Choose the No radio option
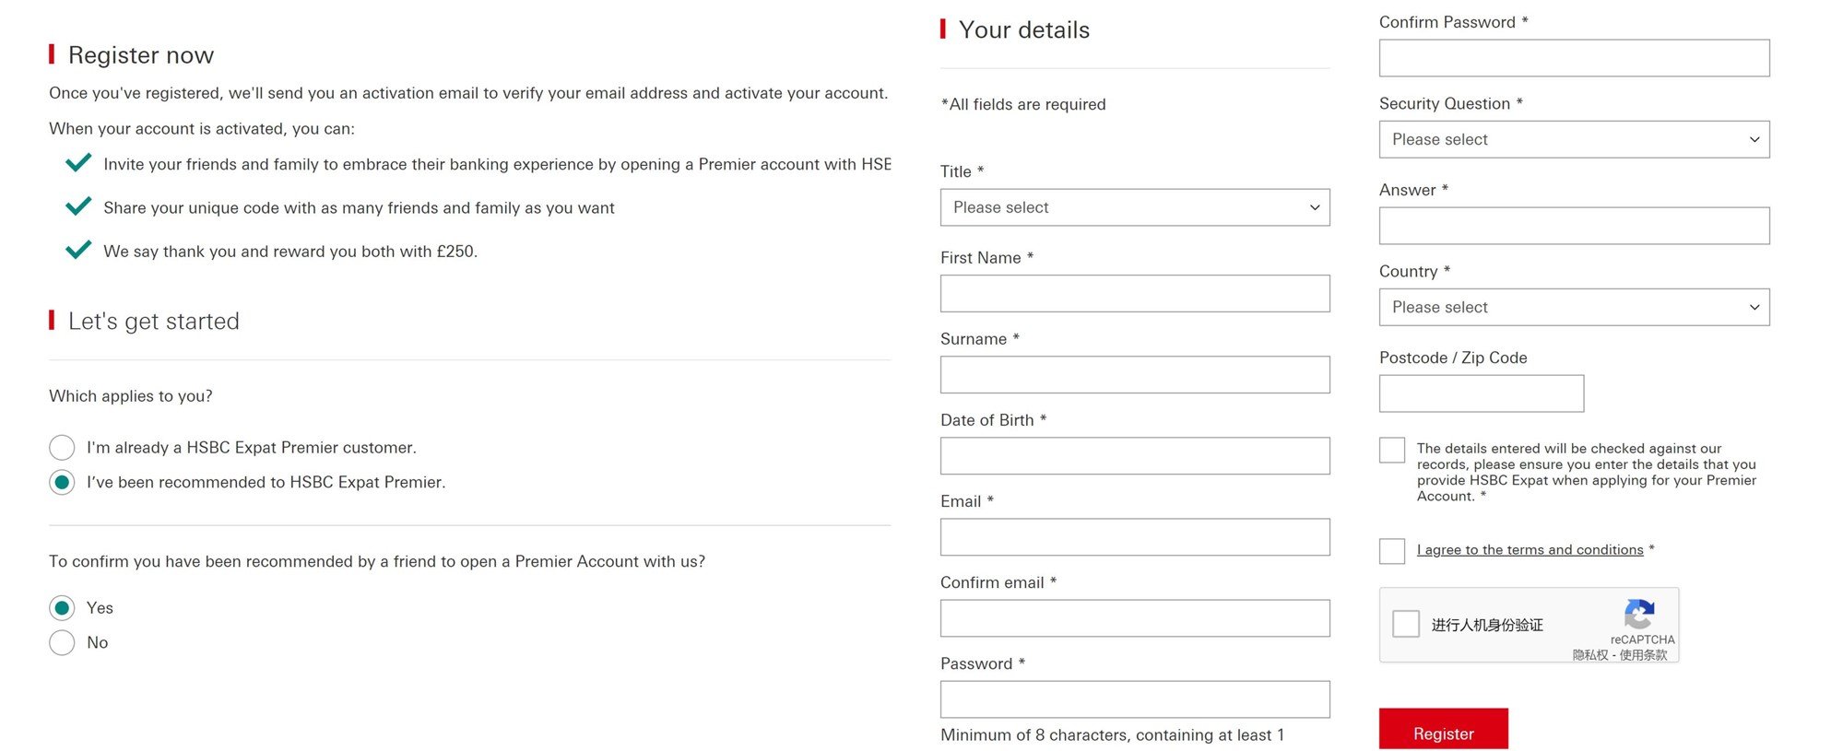Viewport: 1831px width, 751px height. click(x=62, y=643)
